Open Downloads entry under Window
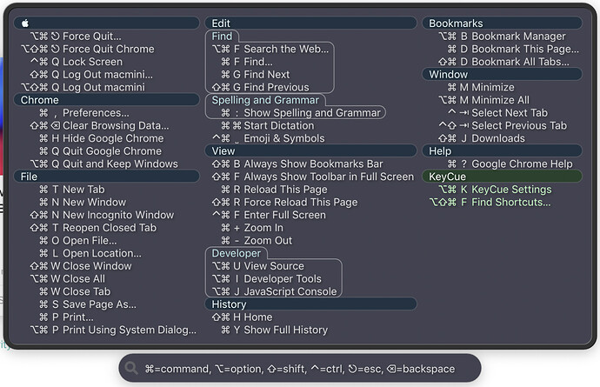The height and width of the screenshot is (387, 600). point(482,138)
